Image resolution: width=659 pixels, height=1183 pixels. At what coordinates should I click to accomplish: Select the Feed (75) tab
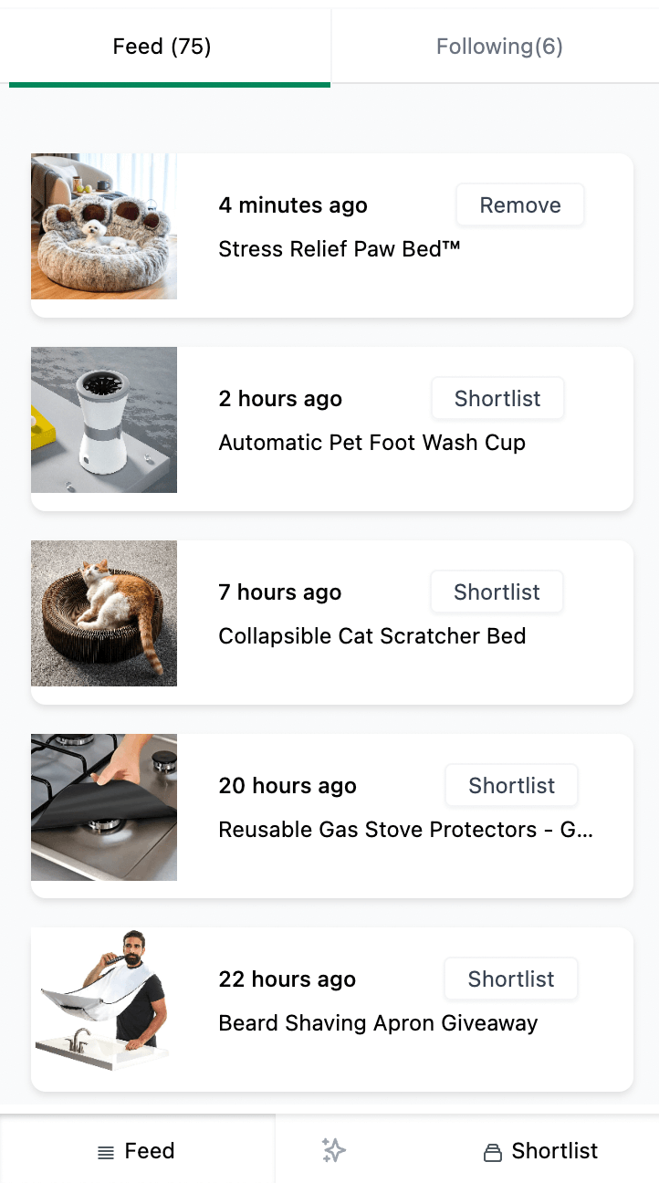(x=162, y=47)
